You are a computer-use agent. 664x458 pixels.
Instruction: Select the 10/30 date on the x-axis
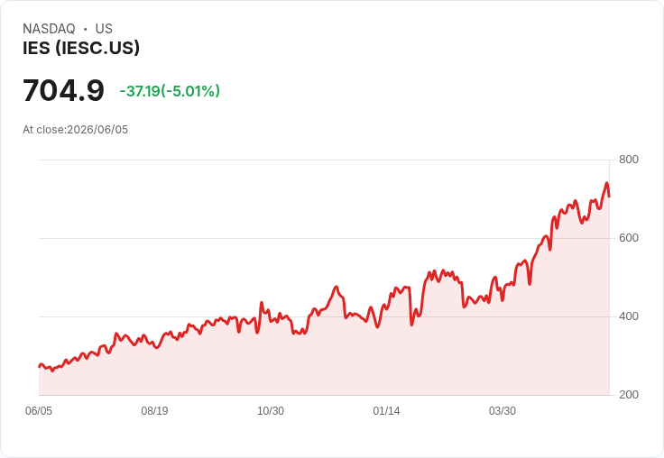pyautogui.click(x=271, y=411)
